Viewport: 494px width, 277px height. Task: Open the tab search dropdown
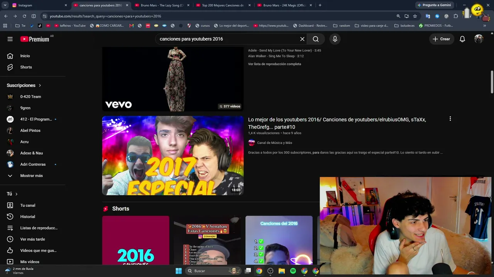tap(5, 5)
